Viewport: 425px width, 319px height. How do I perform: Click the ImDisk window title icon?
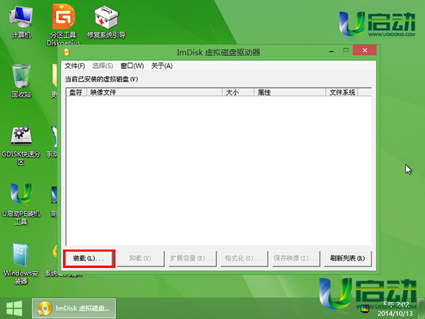[x=67, y=52]
